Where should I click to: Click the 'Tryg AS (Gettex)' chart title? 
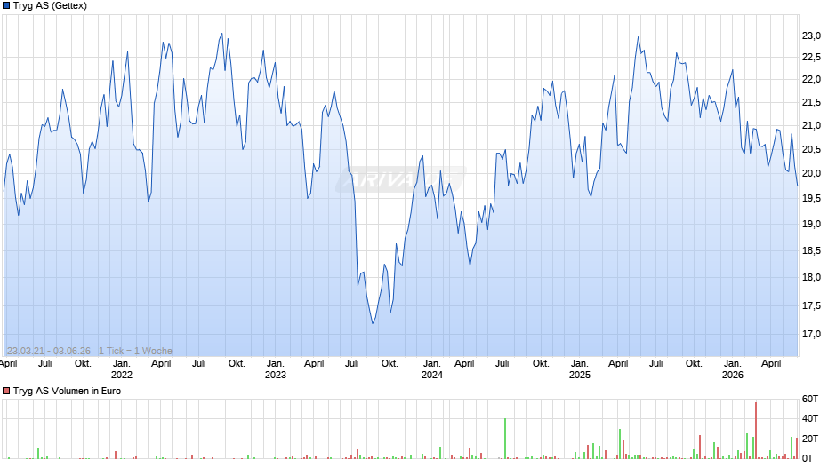50,6
